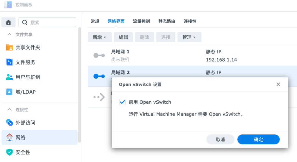This screenshot has height=162, width=297.
Task: Open the 新增 dropdown
Action: click(x=100, y=37)
